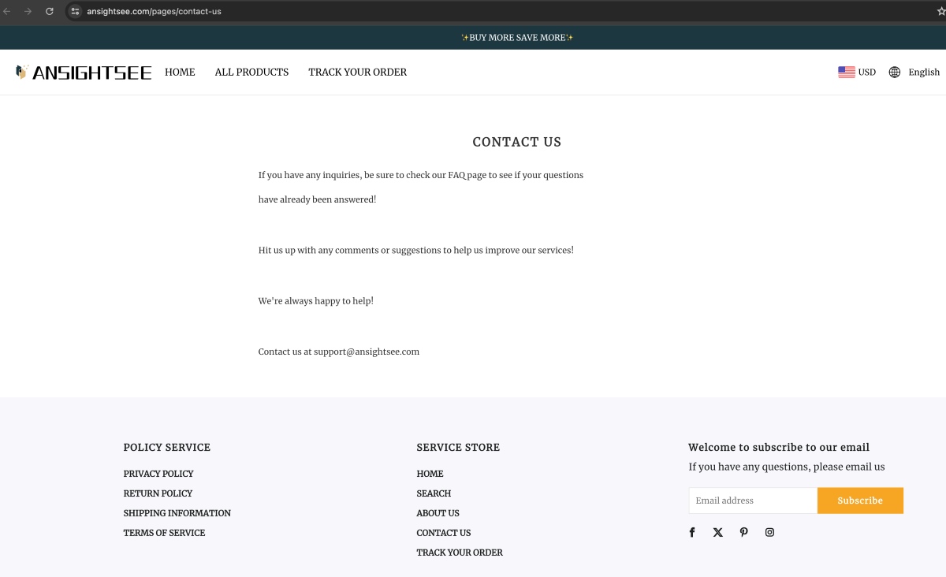Viewport: 946px width, 577px height.
Task: Open the FAQ page link
Action: [456, 175]
